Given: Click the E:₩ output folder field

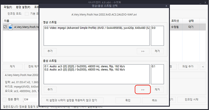Looking at the screenshot, I should (31, 100).
